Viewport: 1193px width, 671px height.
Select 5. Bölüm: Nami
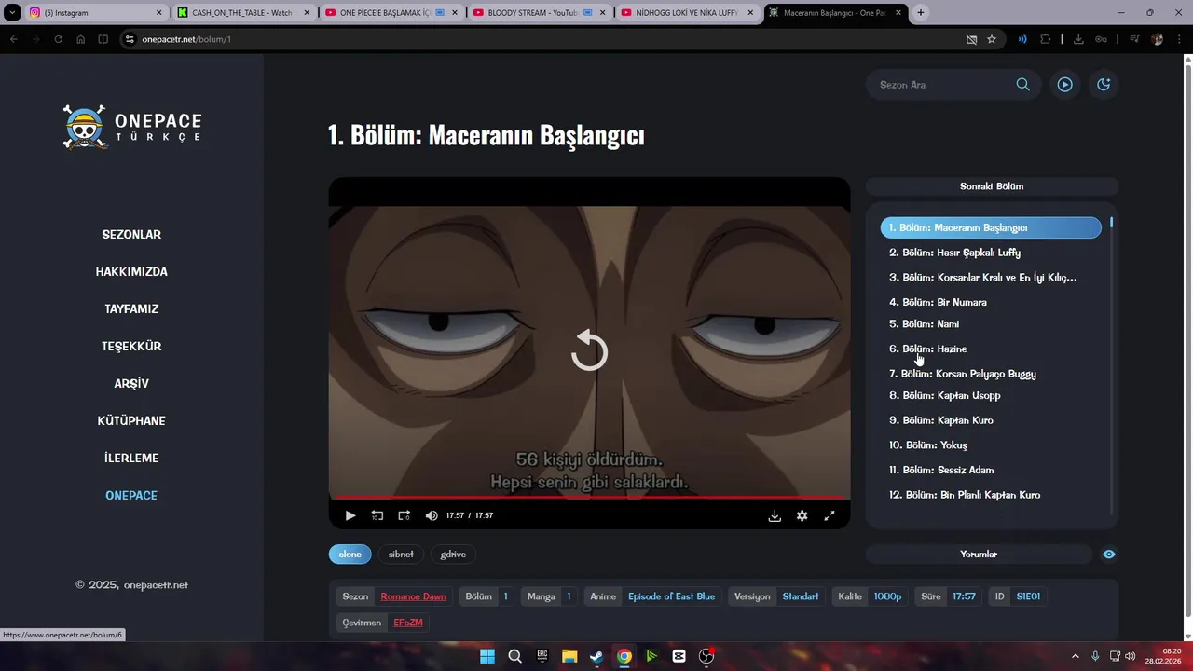(924, 324)
